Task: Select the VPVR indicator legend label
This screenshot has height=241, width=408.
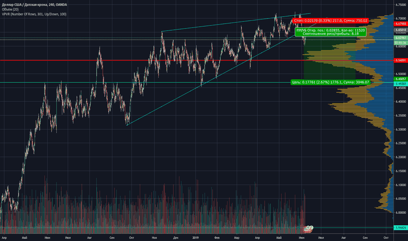Action: [x=34, y=14]
